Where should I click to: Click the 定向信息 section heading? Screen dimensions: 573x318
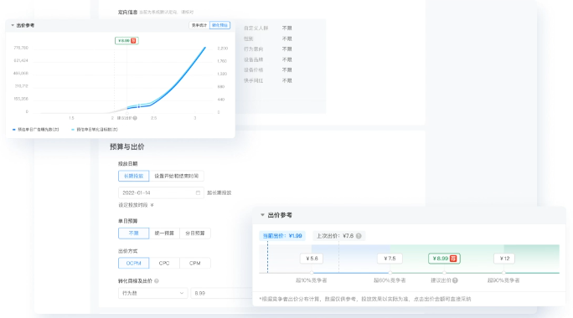(127, 12)
